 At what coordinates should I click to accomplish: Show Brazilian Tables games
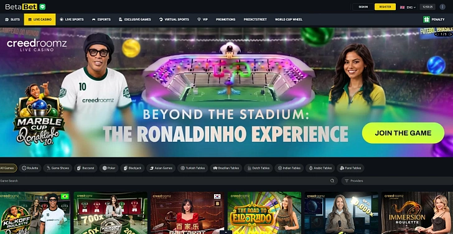pos(226,168)
